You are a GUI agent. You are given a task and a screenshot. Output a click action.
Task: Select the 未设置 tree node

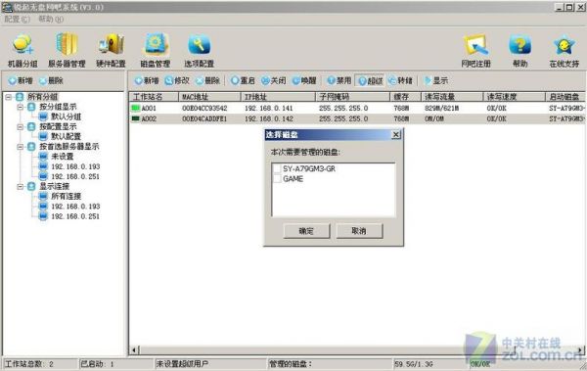click(x=63, y=157)
